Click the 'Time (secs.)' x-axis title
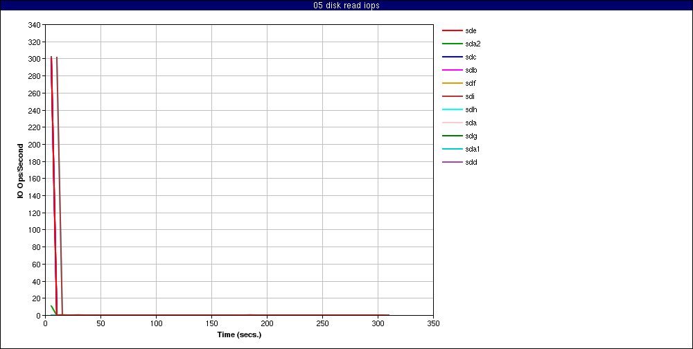The height and width of the screenshot is (349, 693). [239, 335]
